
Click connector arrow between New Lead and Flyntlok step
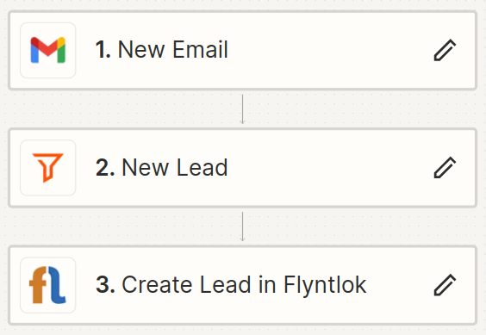click(x=243, y=226)
